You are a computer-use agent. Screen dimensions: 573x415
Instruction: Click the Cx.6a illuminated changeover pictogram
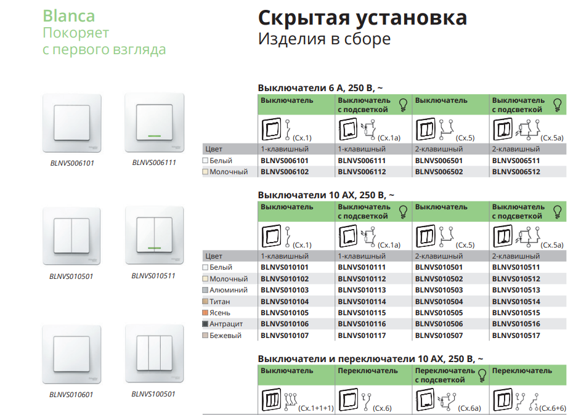pos(426,400)
